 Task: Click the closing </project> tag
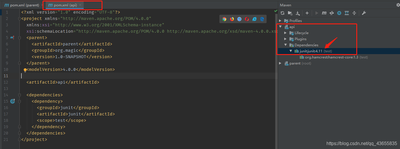[34, 139]
